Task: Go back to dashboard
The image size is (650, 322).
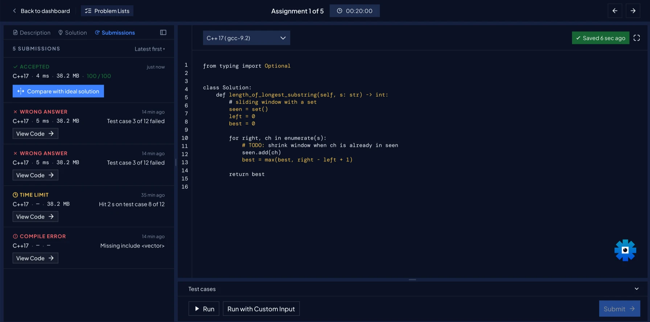Action: click(41, 11)
